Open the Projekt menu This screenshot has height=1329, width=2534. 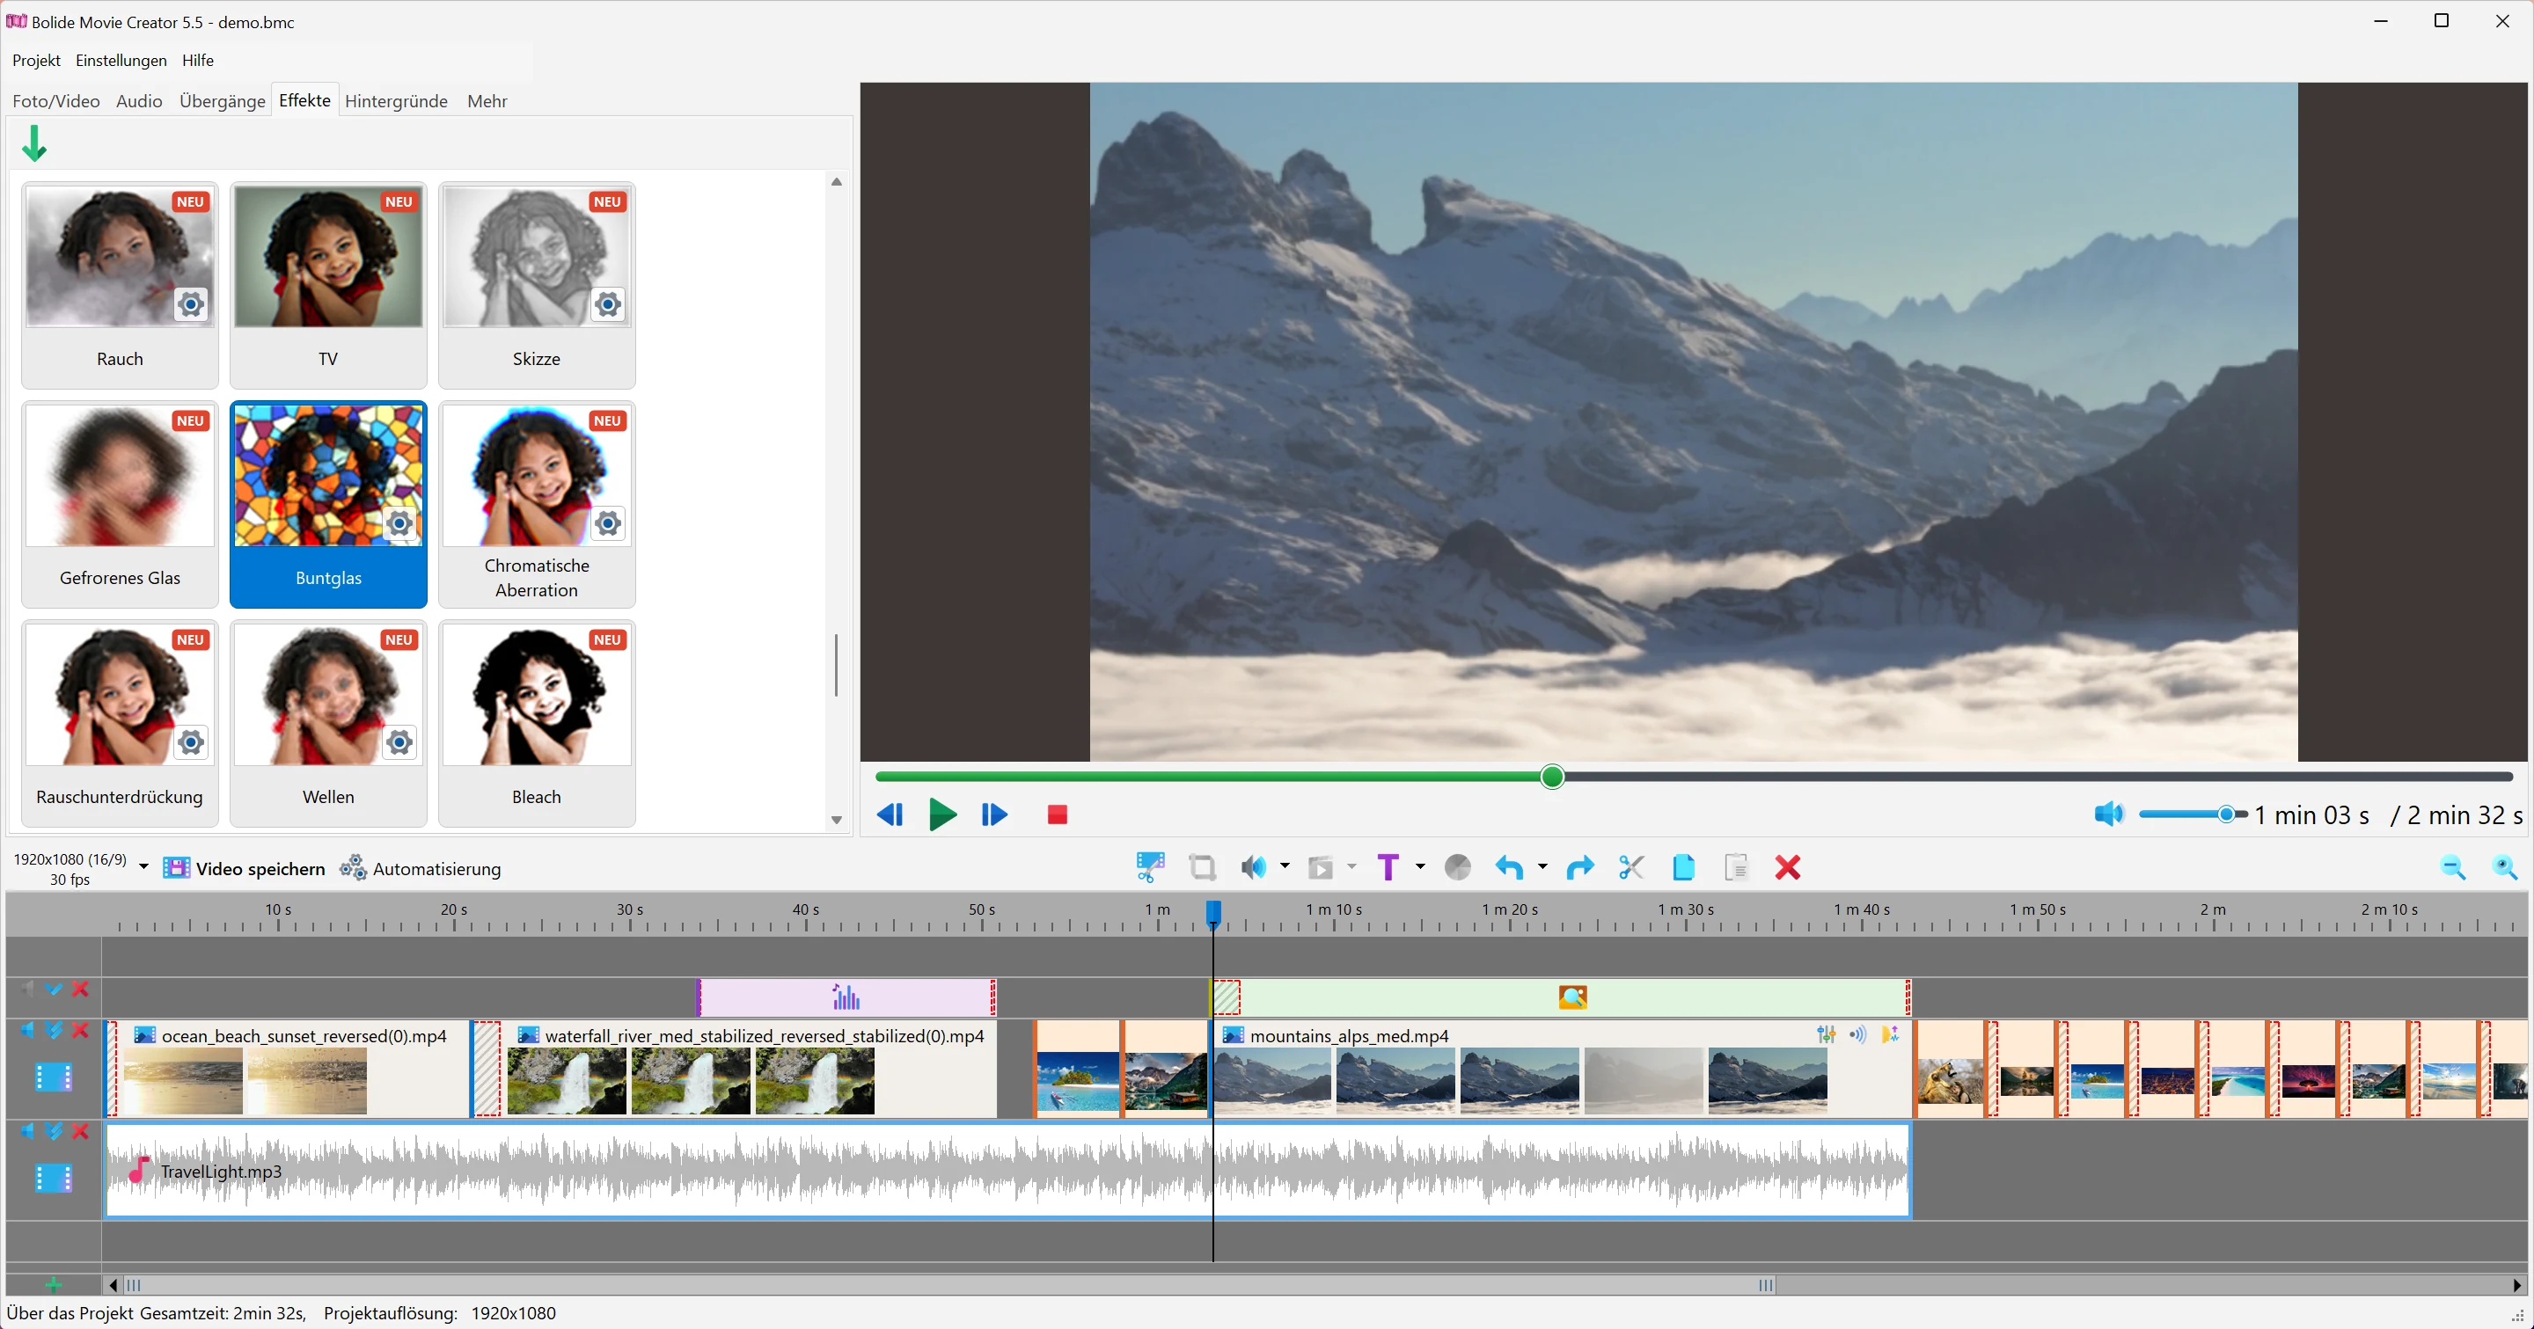tap(36, 60)
